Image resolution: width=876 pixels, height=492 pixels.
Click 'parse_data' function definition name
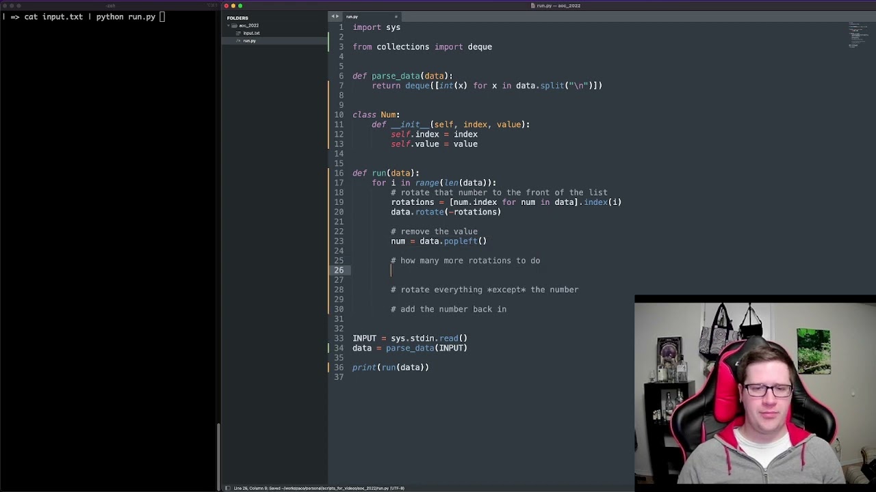pos(396,76)
